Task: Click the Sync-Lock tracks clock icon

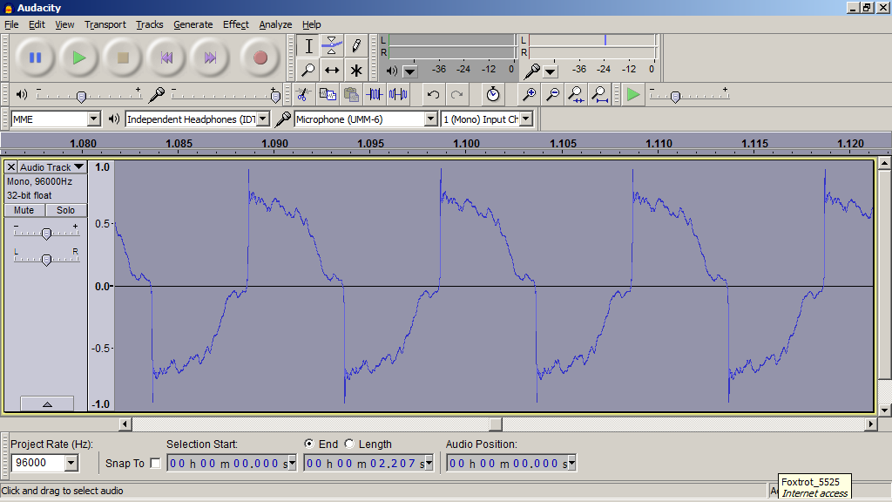Action: coord(493,94)
